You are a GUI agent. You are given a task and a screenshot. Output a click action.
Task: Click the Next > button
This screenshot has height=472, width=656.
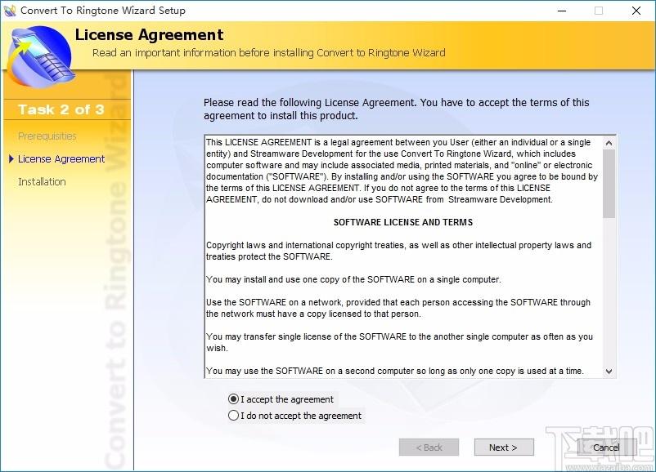(x=504, y=448)
